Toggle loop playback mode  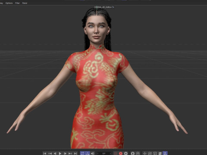point(82,153)
